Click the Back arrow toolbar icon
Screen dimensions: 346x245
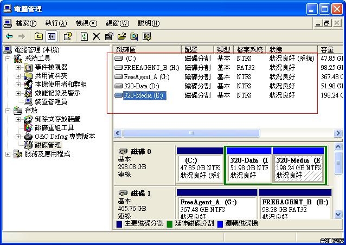pyautogui.click(x=9, y=36)
